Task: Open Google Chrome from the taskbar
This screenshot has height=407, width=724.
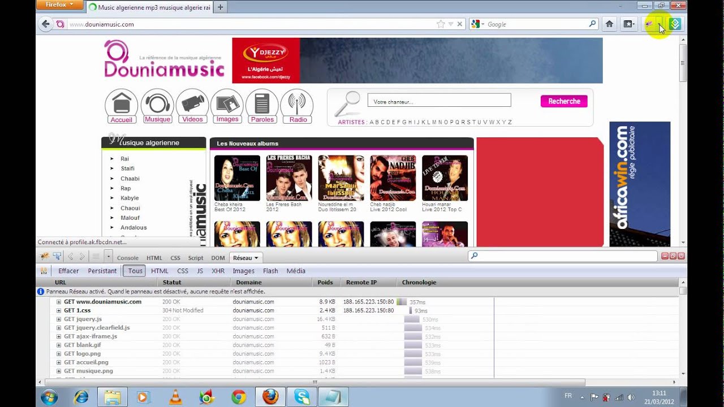Action: coord(239,397)
